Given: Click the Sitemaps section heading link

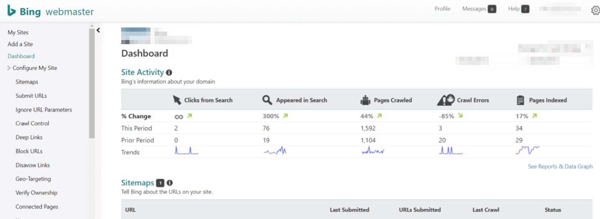Looking at the screenshot, I should [137, 183].
